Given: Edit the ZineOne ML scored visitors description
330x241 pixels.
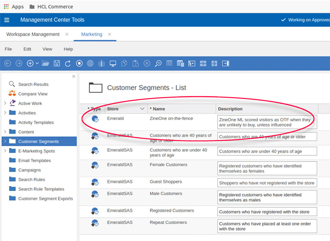Looking at the screenshot, I should 267,122.
